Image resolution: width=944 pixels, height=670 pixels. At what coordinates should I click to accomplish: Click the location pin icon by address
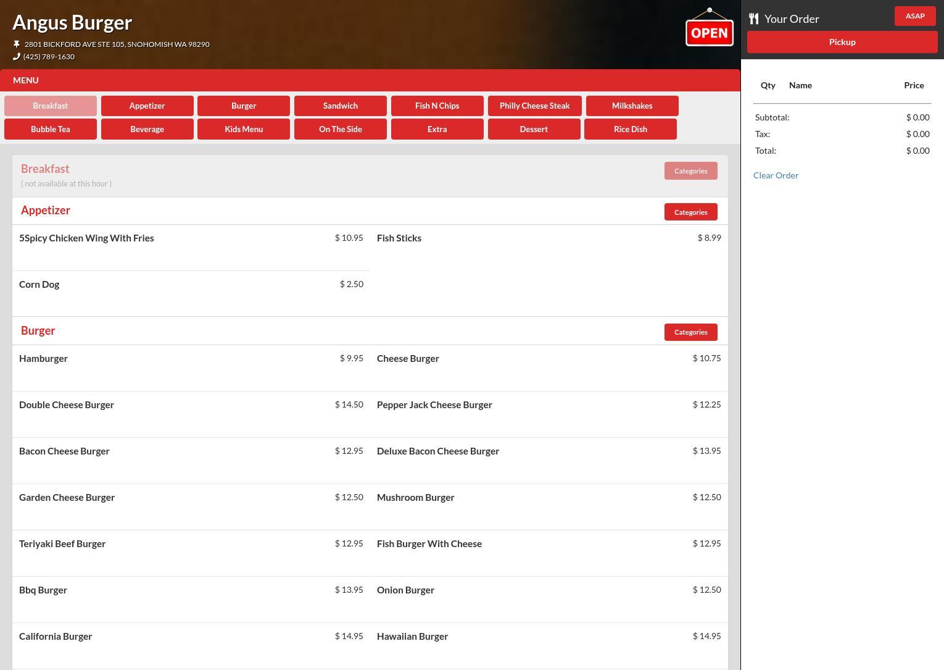pos(17,44)
